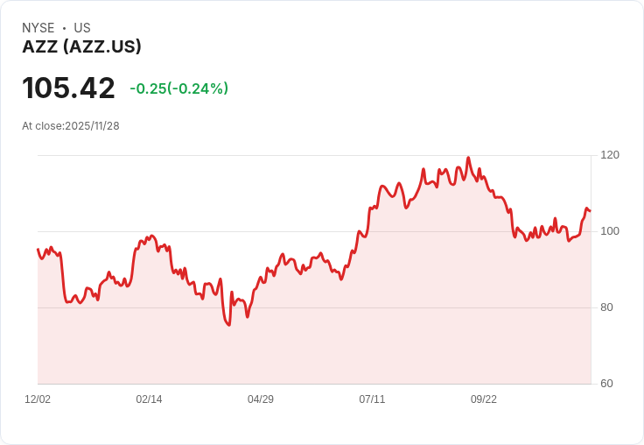Click the NYSE exchange label

coord(38,28)
